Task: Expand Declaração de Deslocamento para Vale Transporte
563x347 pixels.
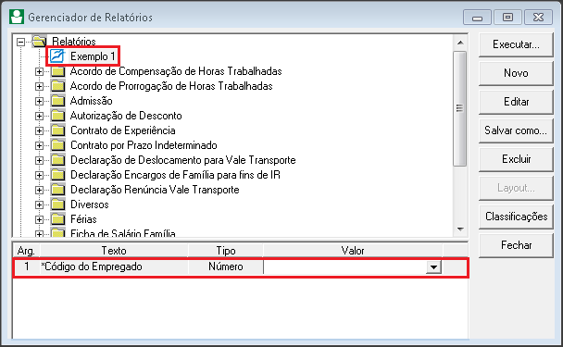Action: tap(39, 160)
